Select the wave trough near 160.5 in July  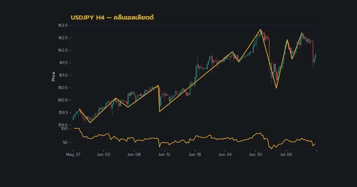point(276,88)
